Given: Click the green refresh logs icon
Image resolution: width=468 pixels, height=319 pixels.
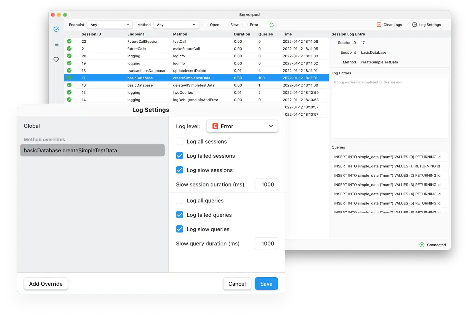Looking at the screenshot, I should (272, 25).
